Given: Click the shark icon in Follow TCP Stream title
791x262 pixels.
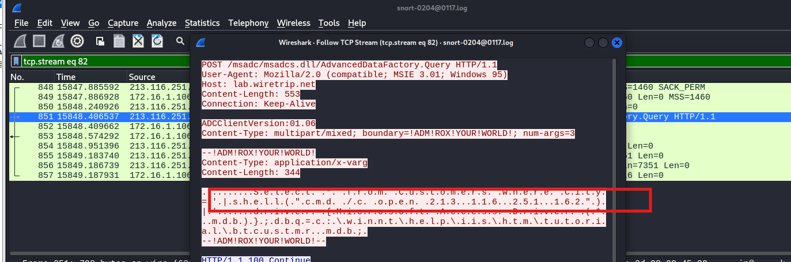Looking at the screenshot, I should point(200,43).
